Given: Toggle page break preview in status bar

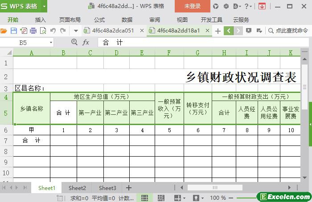Looking at the screenshot, I should tap(161, 198).
